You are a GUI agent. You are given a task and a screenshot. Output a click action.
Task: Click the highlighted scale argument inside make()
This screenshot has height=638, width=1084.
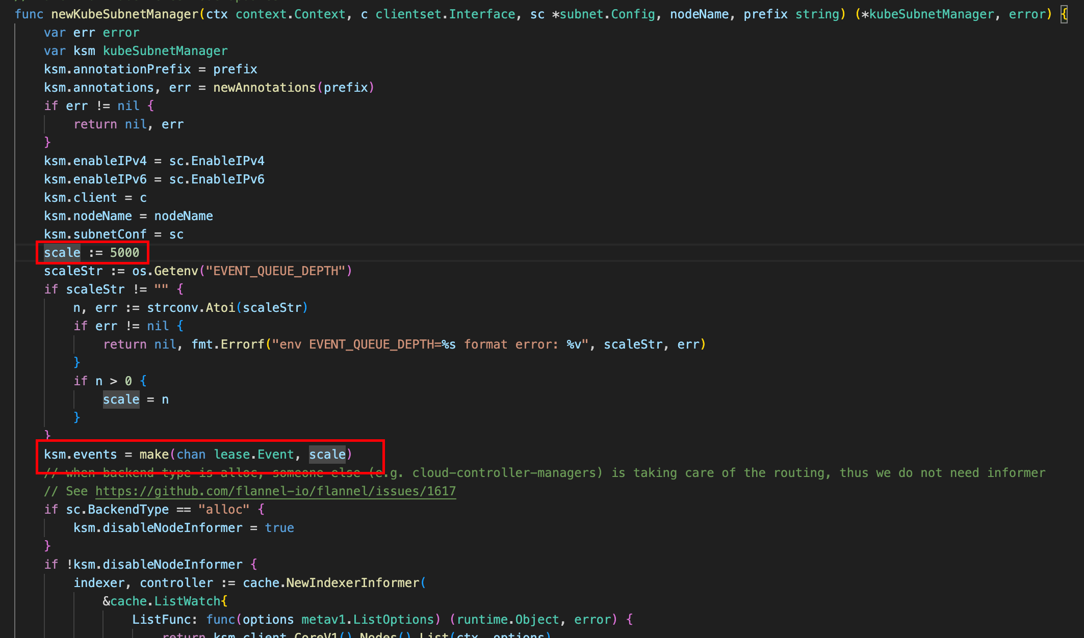click(327, 455)
